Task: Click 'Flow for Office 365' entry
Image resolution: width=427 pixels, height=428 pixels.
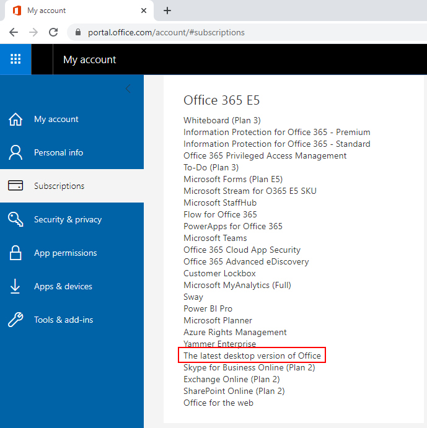Action: point(220,214)
